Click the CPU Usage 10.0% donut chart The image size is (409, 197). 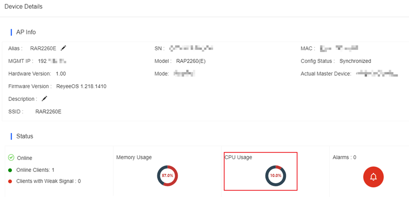(276, 176)
